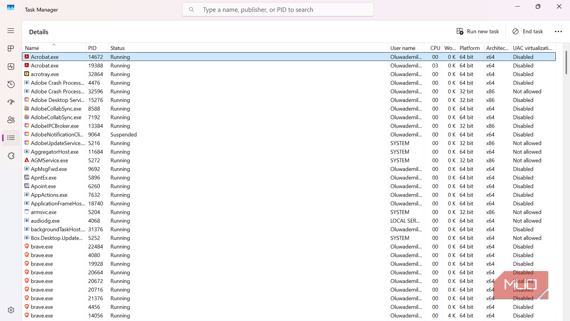The height and width of the screenshot is (321, 570).
Task: Select brave.exe with PID 14056
Action: click(x=289, y=315)
